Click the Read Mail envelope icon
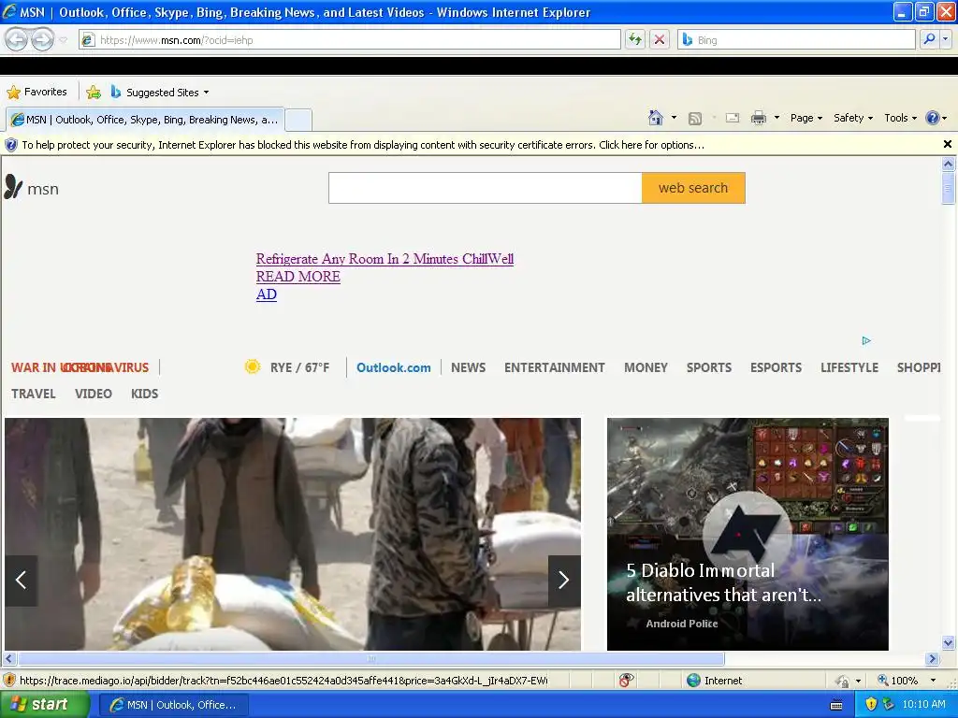The width and height of the screenshot is (958, 718). click(x=733, y=118)
